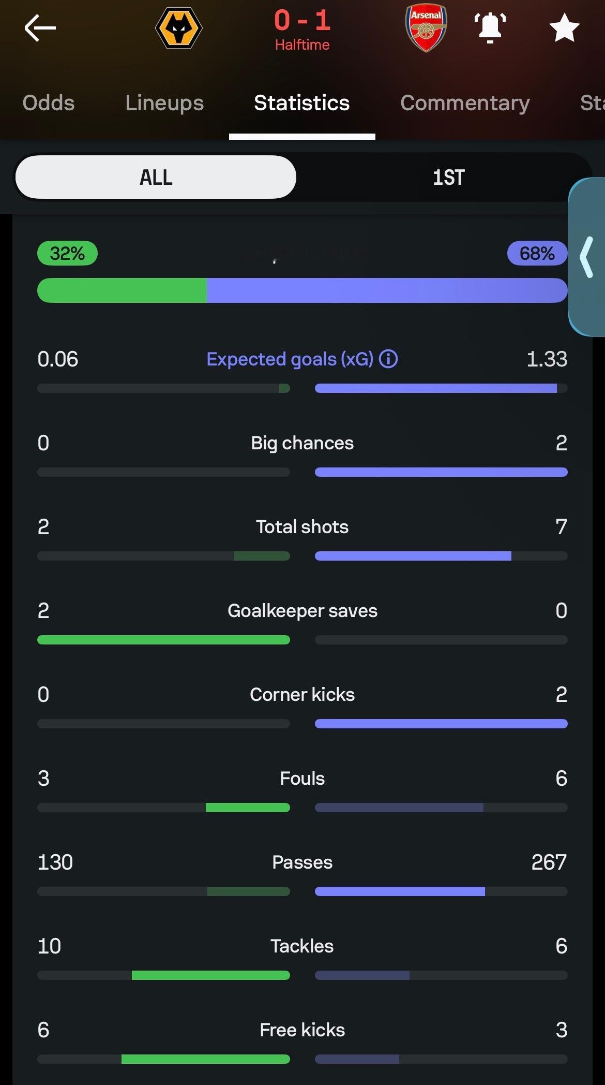Show the xG info icon explanation
605x1085 pixels.
(388, 359)
